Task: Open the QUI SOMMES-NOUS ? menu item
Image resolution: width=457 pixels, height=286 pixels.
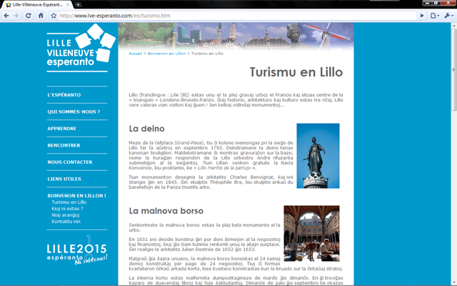Action: [x=74, y=112]
